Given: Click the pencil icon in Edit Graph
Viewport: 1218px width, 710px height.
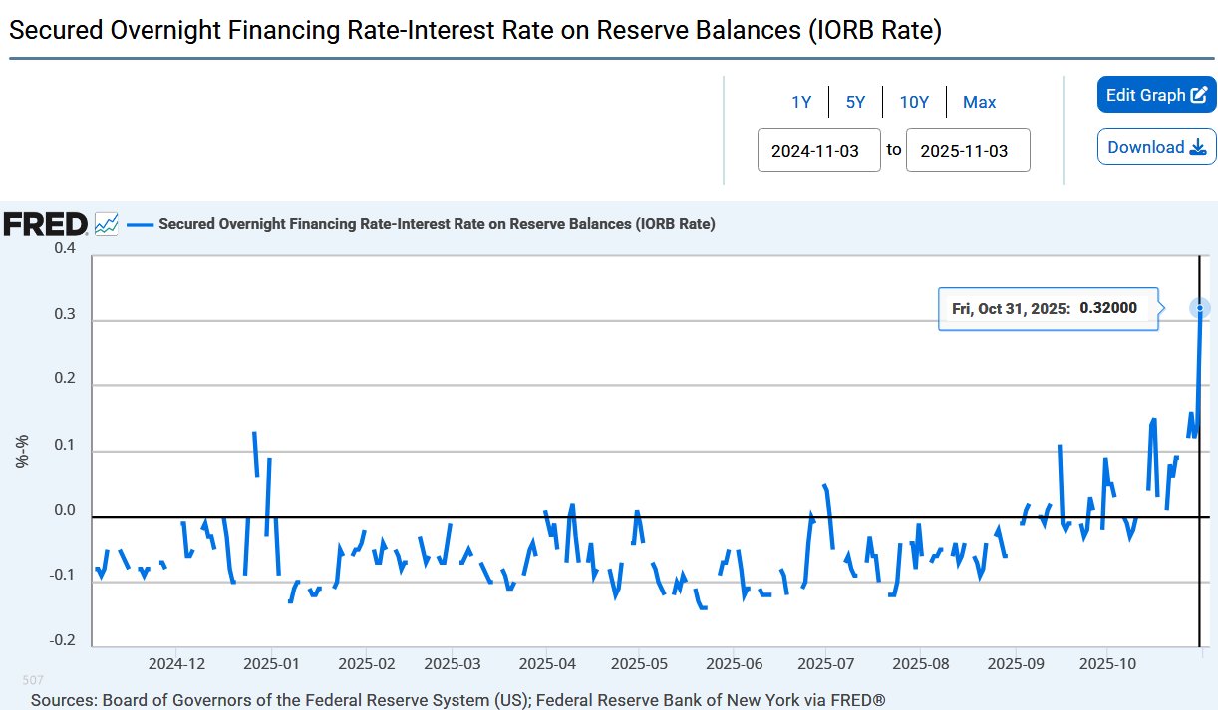Looking at the screenshot, I should pyautogui.click(x=1199, y=95).
